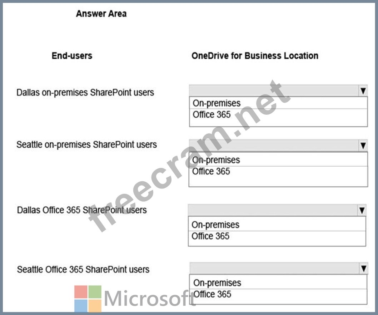The width and height of the screenshot is (378, 315).
Task: Select Office 365 for Seattle on-premises SharePoint users
Action: (278, 171)
